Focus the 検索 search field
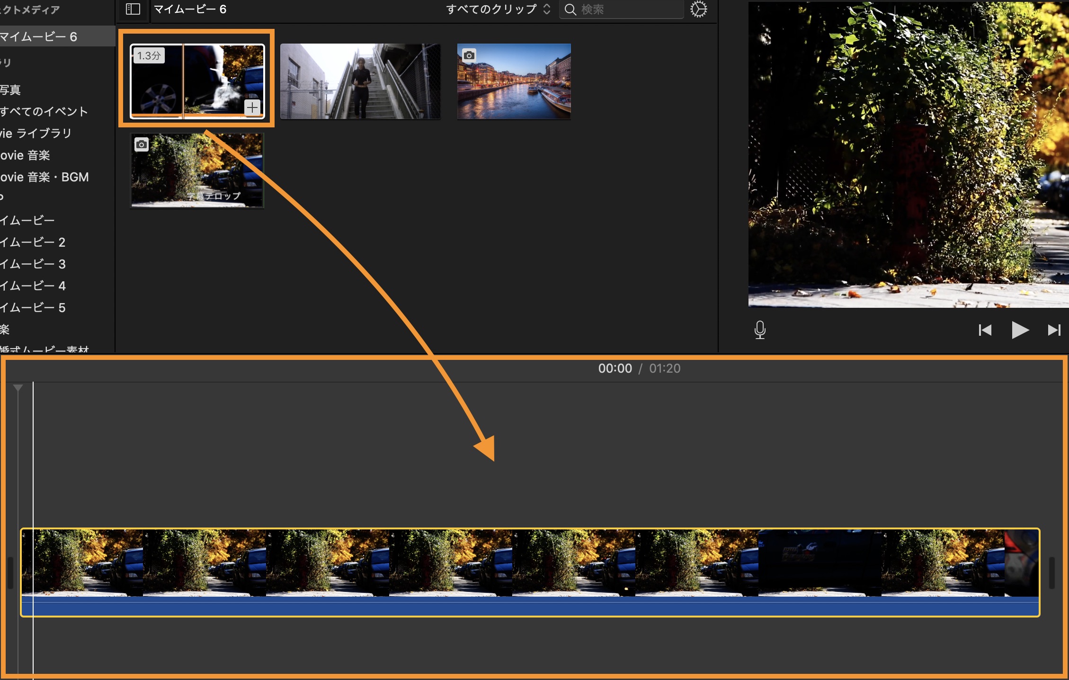Image resolution: width=1069 pixels, height=680 pixels. point(622,9)
